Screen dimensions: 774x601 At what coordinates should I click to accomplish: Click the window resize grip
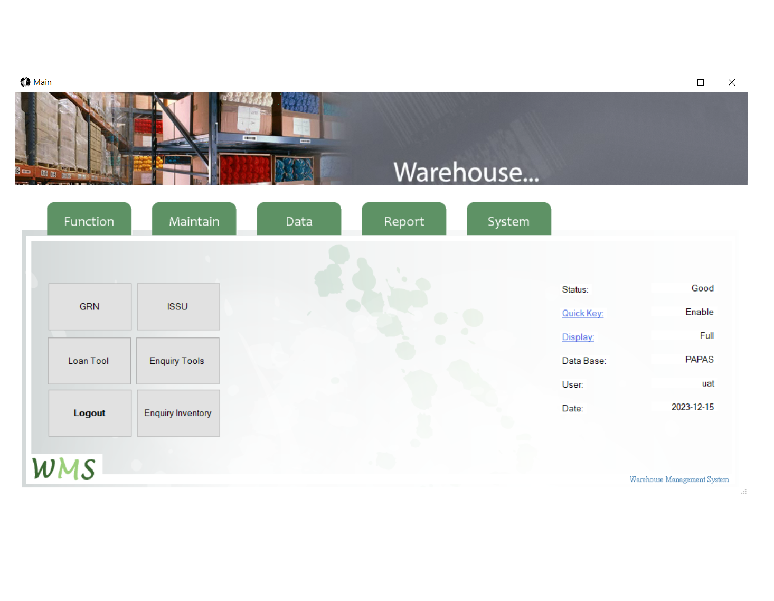pyautogui.click(x=744, y=492)
